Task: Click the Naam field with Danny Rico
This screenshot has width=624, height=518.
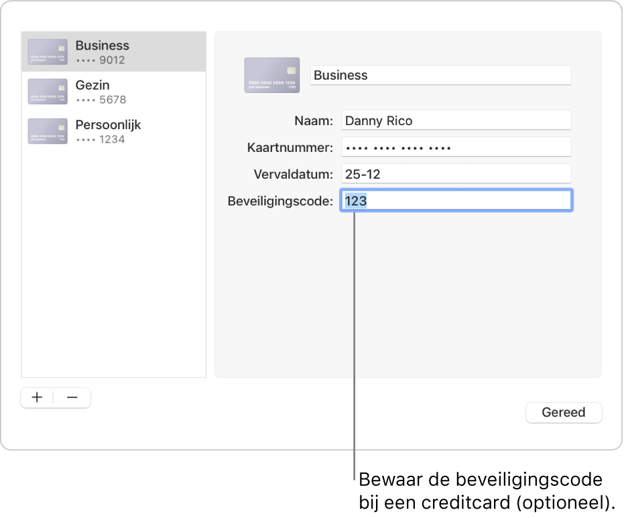Action: 456,120
